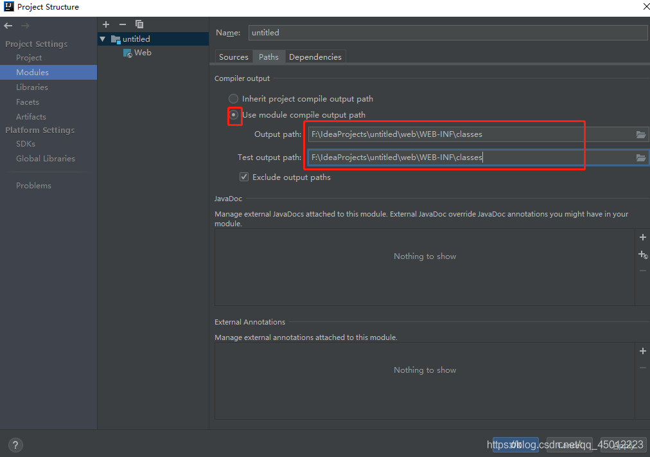Close the Project Structure dialog

pyautogui.click(x=646, y=6)
